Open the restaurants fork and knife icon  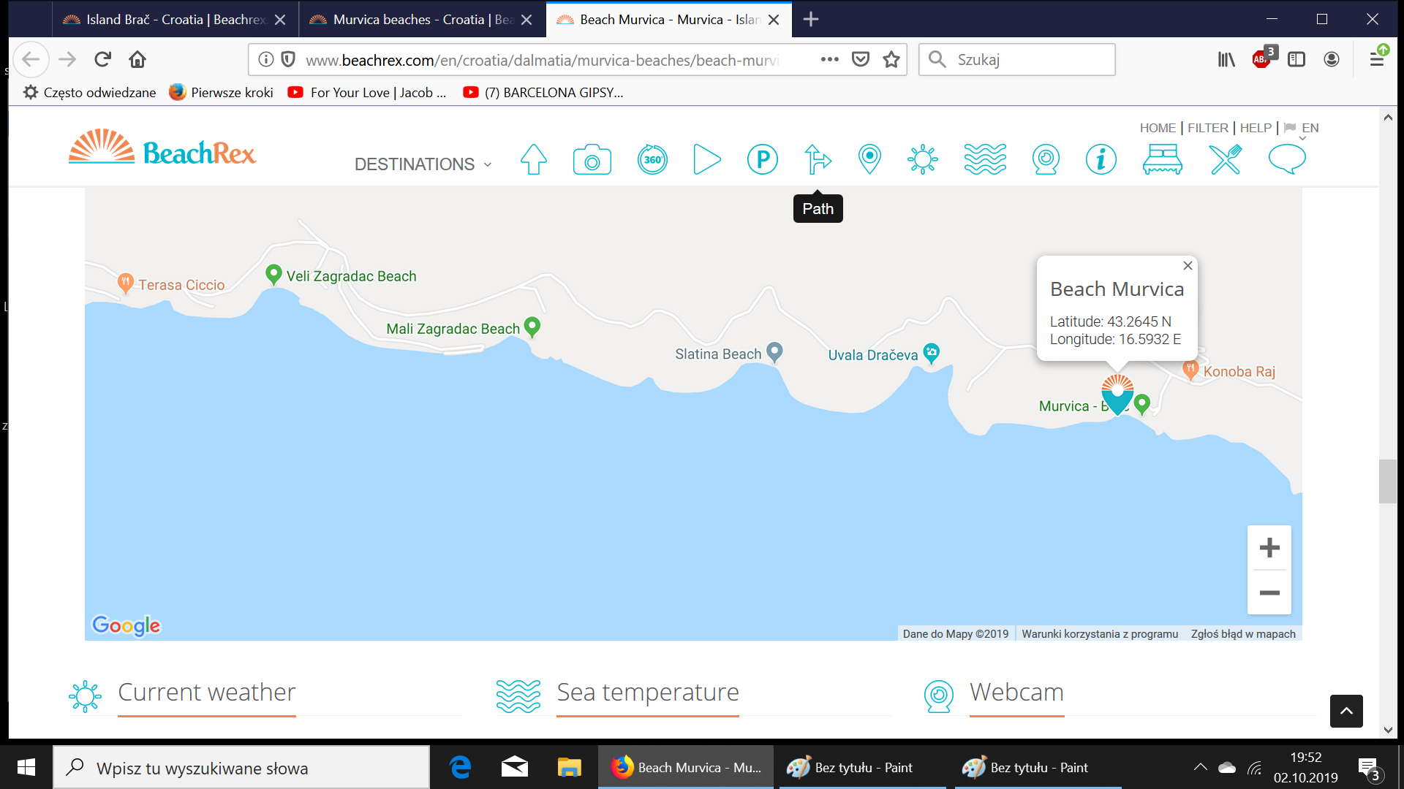[1225, 159]
